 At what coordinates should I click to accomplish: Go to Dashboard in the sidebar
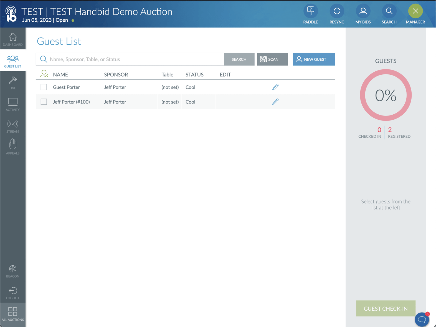pyautogui.click(x=13, y=39)
